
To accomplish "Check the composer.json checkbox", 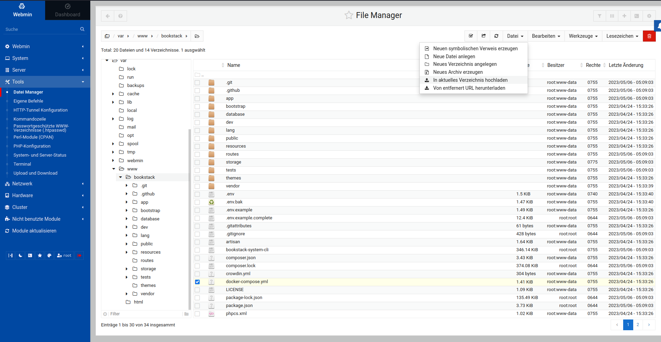I will (x=197, y=258).
